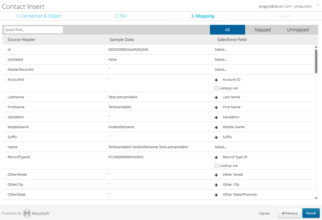Click the sample value TestLastnameBAX
The image size is (322, 220).
point(123,97)
